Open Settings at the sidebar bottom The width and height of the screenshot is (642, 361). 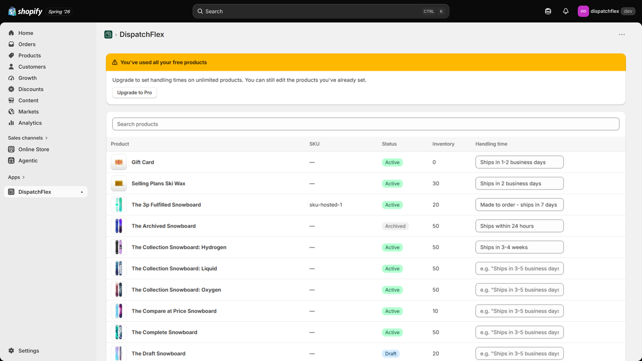point(46,351)
